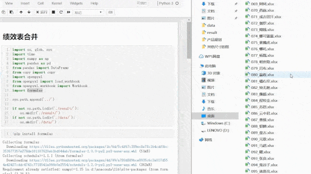This screenshot has width=311, height=174.
Task: Click the video folder icon under This PC
Action: pyautogui.click(x=204, y=80)
